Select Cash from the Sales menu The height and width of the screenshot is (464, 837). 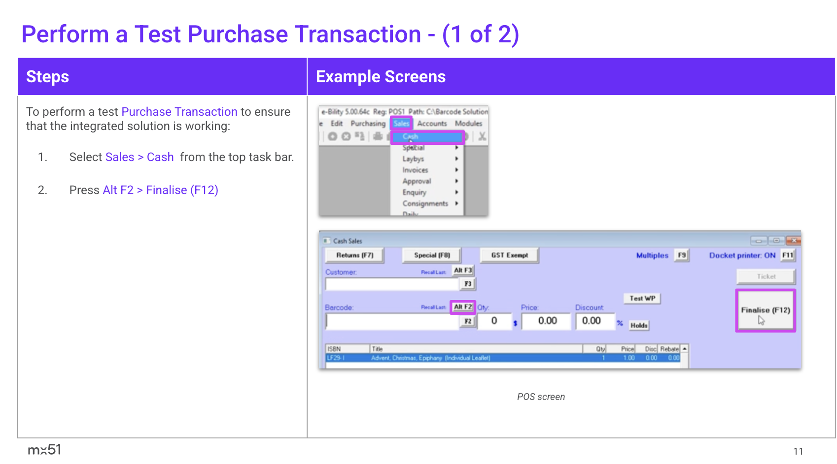[x=427, y=136]
